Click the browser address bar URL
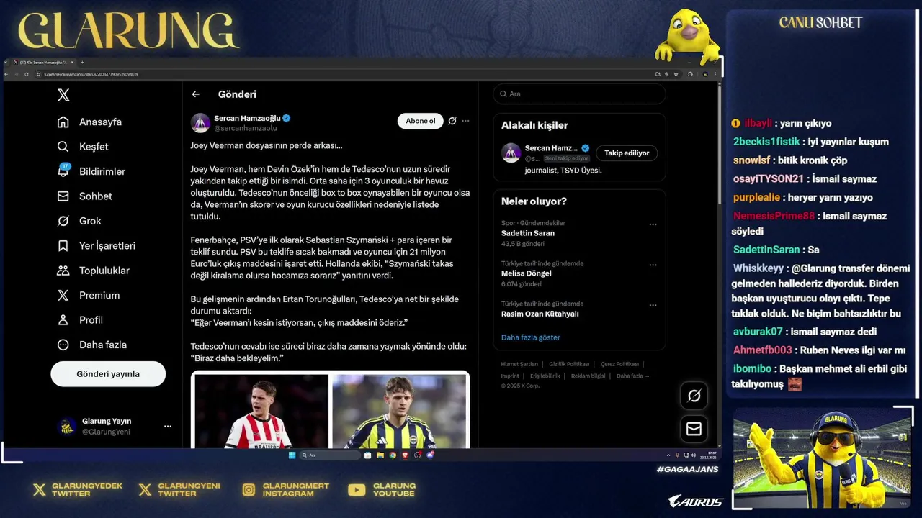Image resolution: width=922 pixels, height=518 pixels. coord(91,74)
